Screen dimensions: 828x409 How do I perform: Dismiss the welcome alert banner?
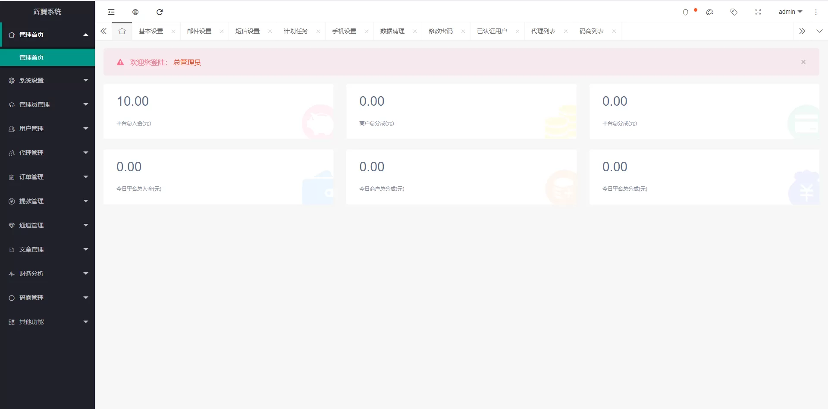(x=803, y=62)
